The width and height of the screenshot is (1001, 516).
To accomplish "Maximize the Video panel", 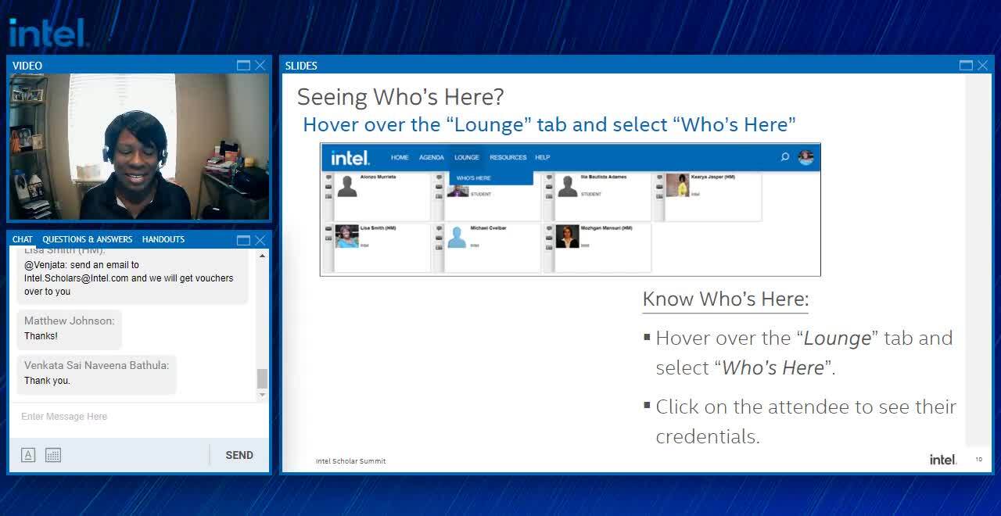I will 243,66.
